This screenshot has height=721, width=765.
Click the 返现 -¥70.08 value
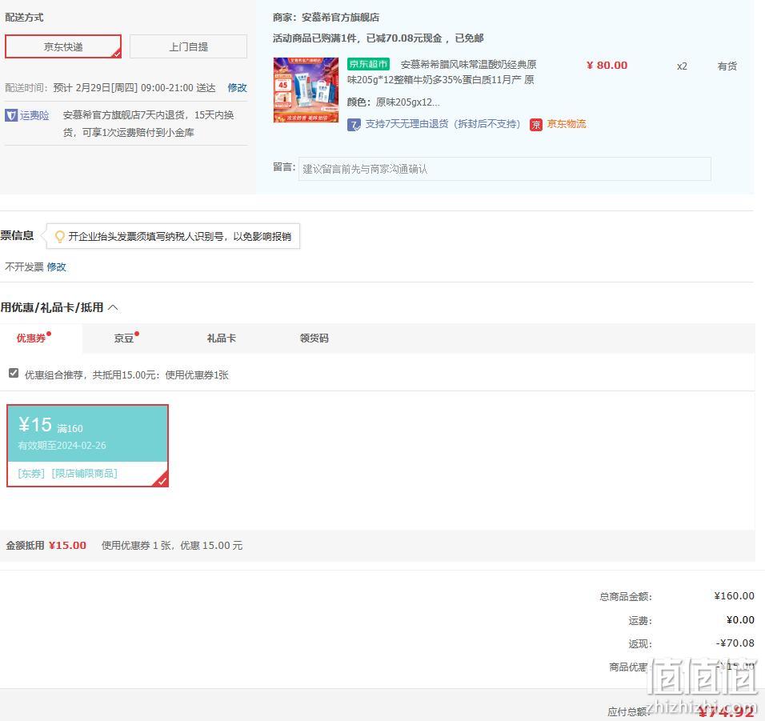(x=735, y=643)
